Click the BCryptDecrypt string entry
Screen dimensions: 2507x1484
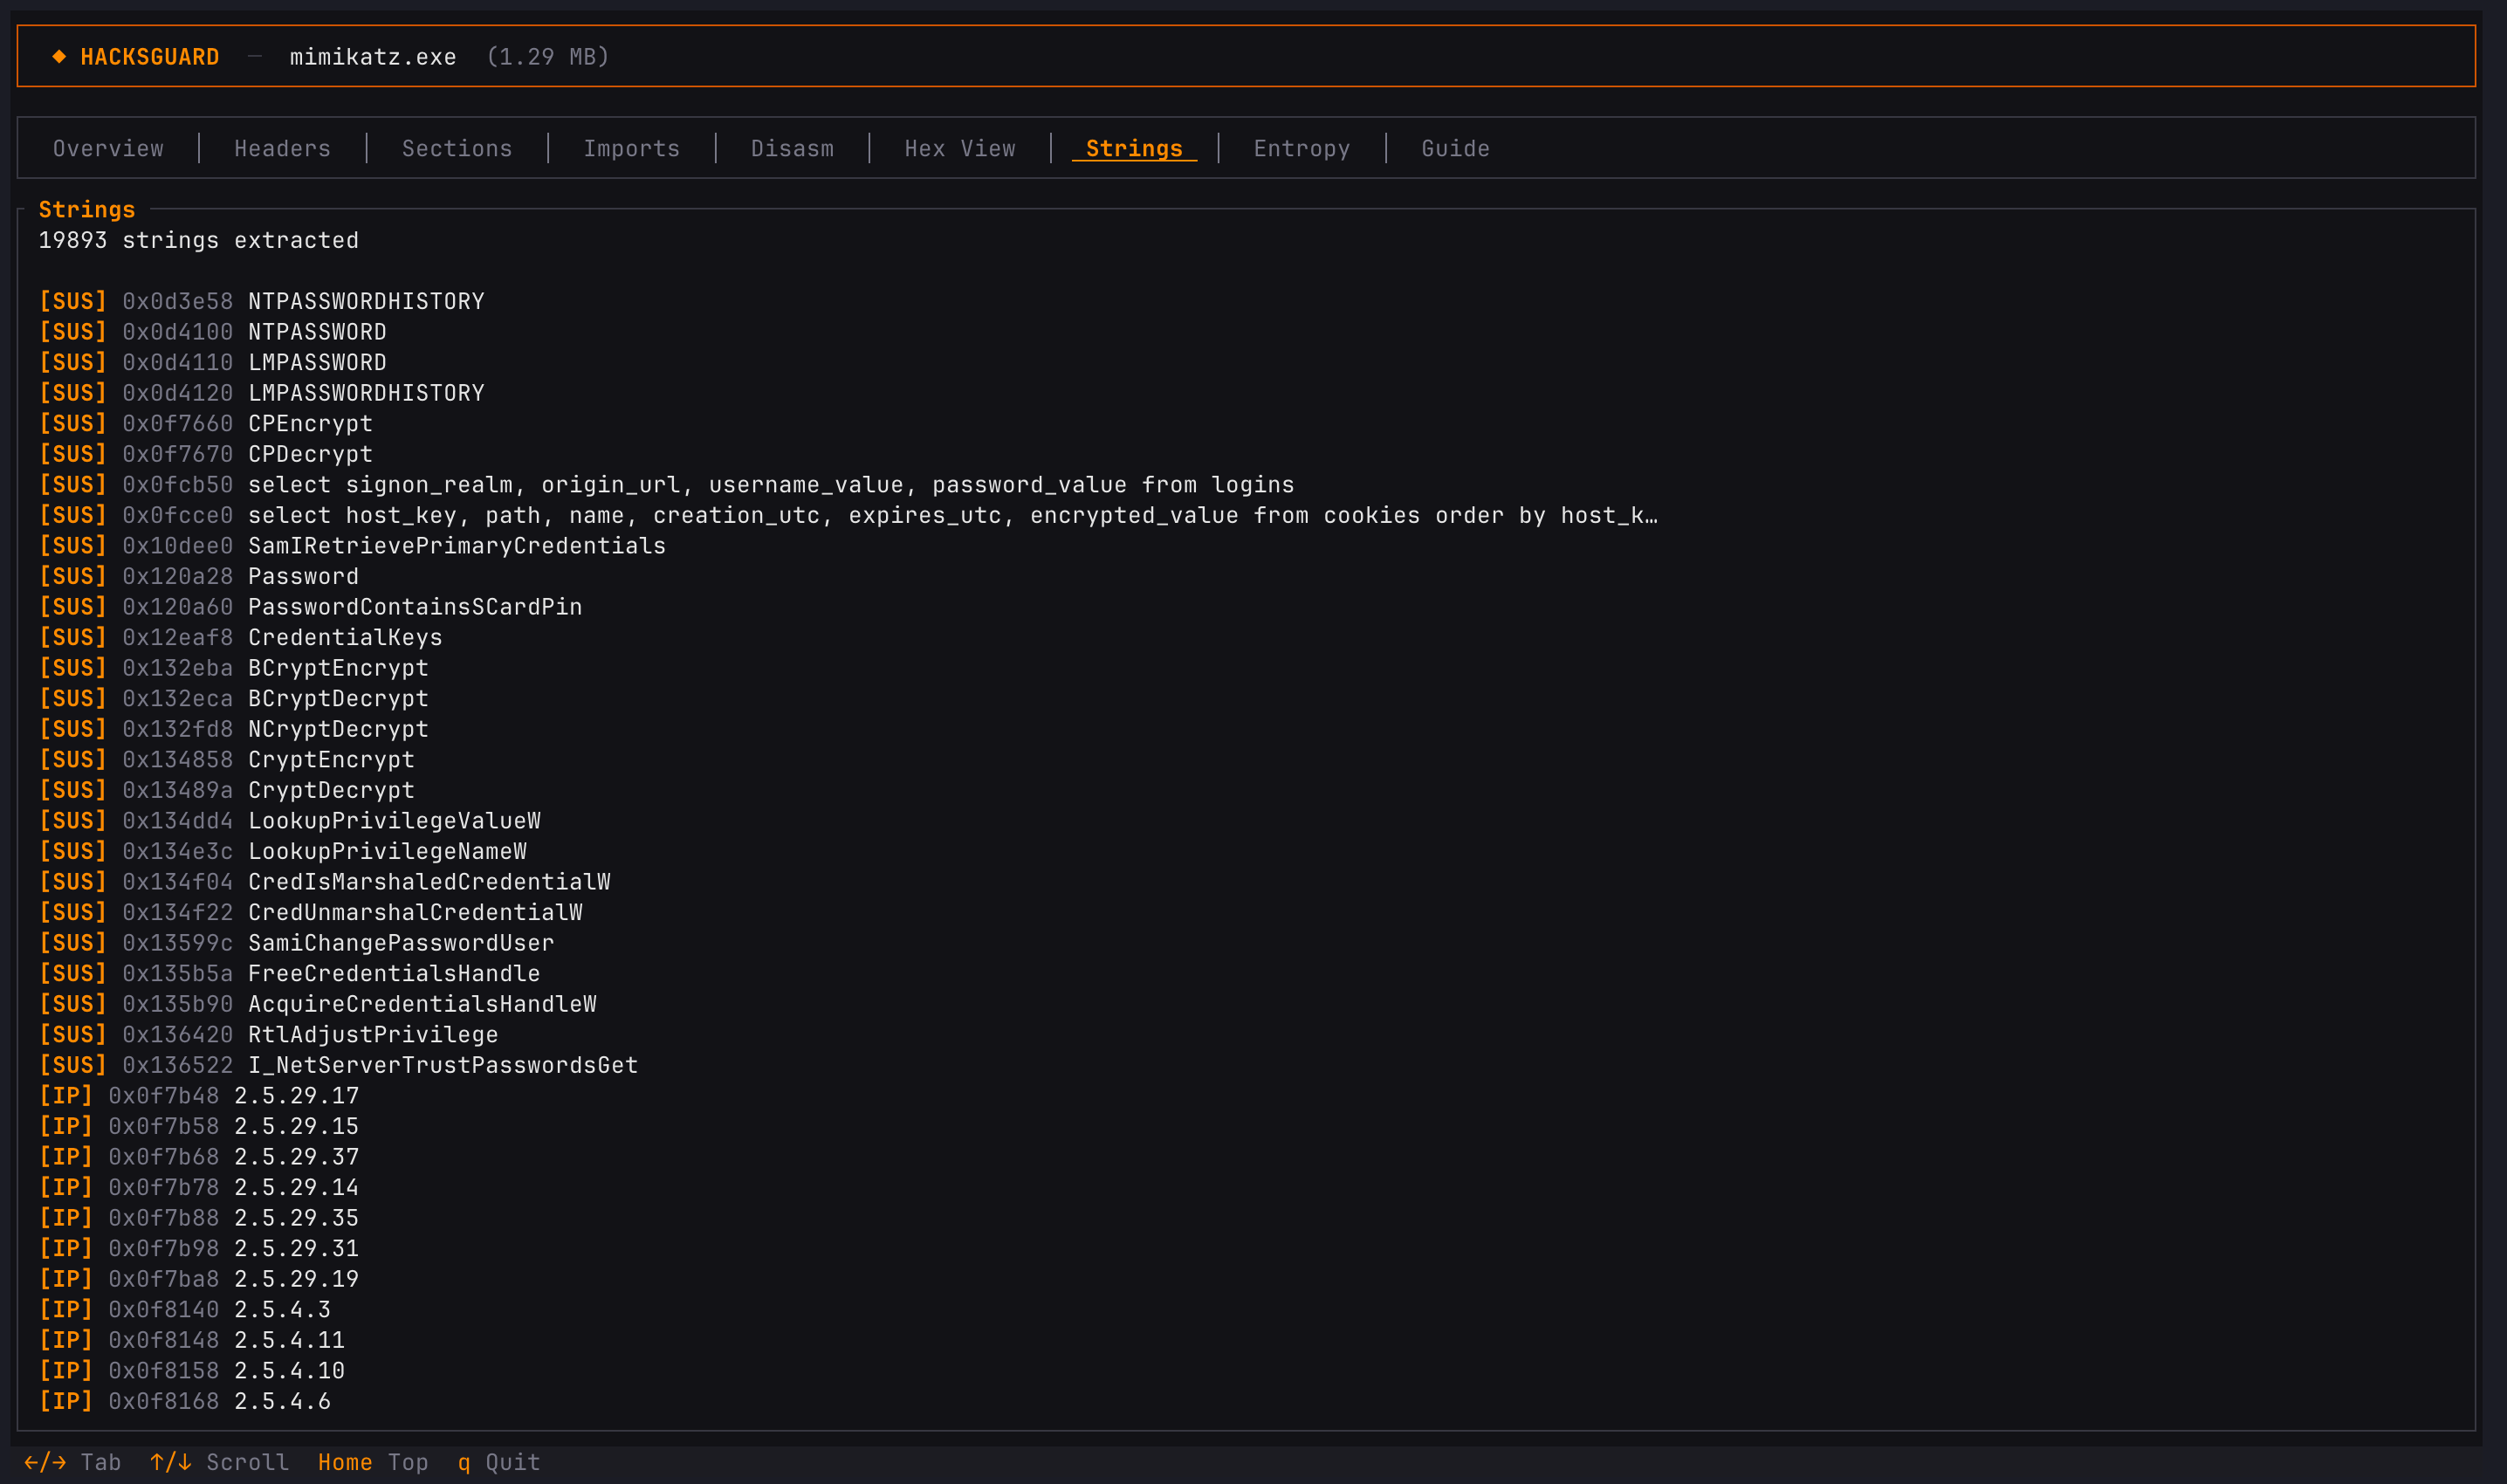click(234, 698)
